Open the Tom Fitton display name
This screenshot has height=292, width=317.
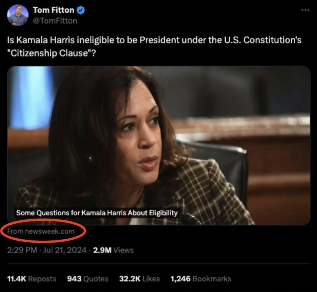(53, 10)
